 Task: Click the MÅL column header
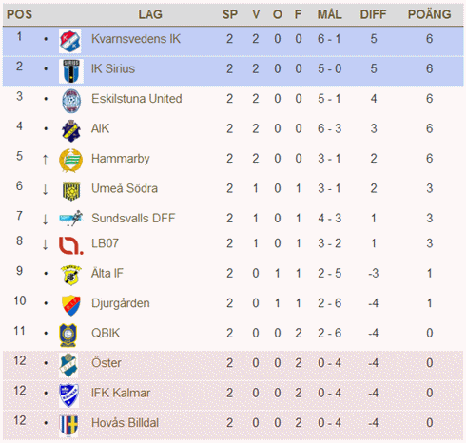[x=329, y=14]
